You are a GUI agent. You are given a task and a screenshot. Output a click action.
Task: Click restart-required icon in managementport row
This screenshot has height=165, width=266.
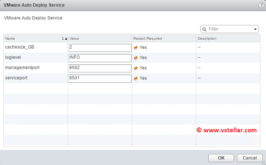pos(136,68)
